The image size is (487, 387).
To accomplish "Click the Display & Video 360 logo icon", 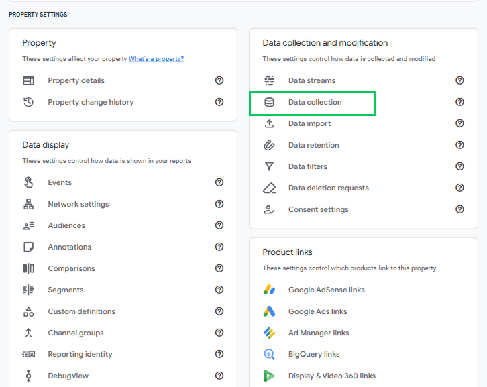I will [x=269, y=376].
